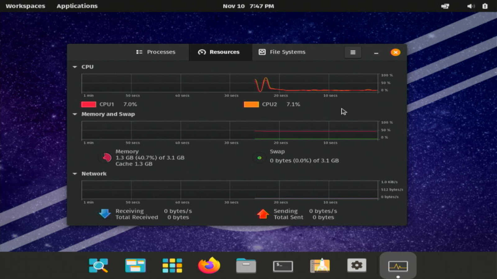Click the Memory pie chart color picker
Image resolution: width=497 pixels, height=279 pixels.
click(107, 157)
